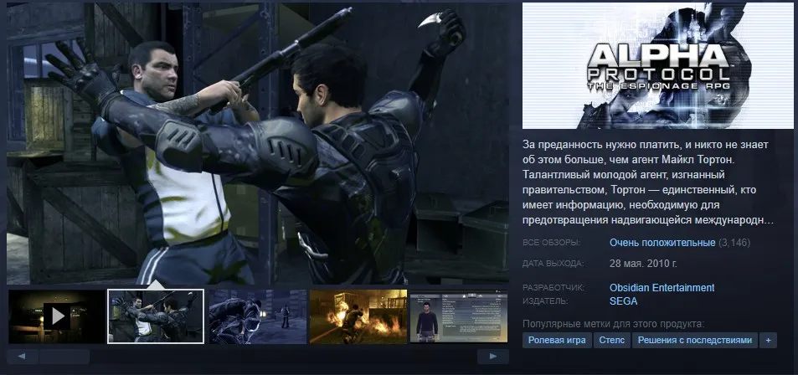The image size is (798, 375).
Task: Open the Очень положительные reviews link
Action: click(662, 243)
